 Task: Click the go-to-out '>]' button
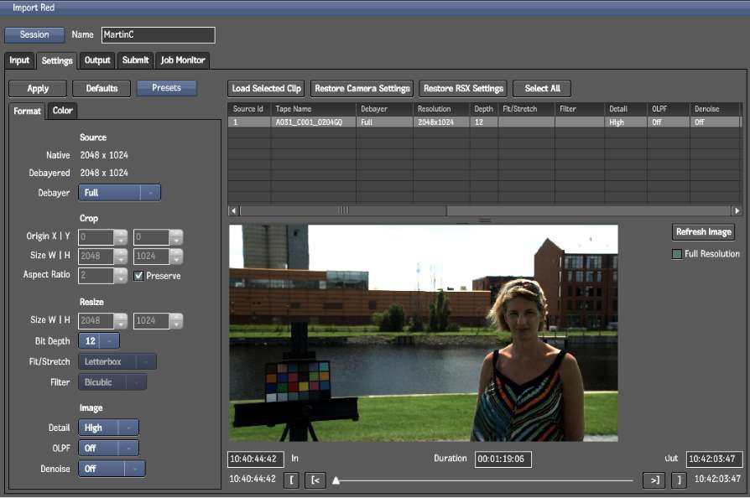tap(654, 480)
